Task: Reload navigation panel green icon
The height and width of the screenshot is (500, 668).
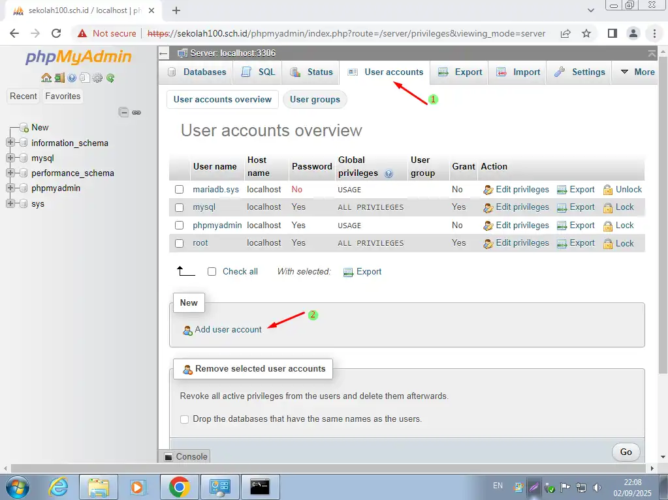Action: point(110,78)
